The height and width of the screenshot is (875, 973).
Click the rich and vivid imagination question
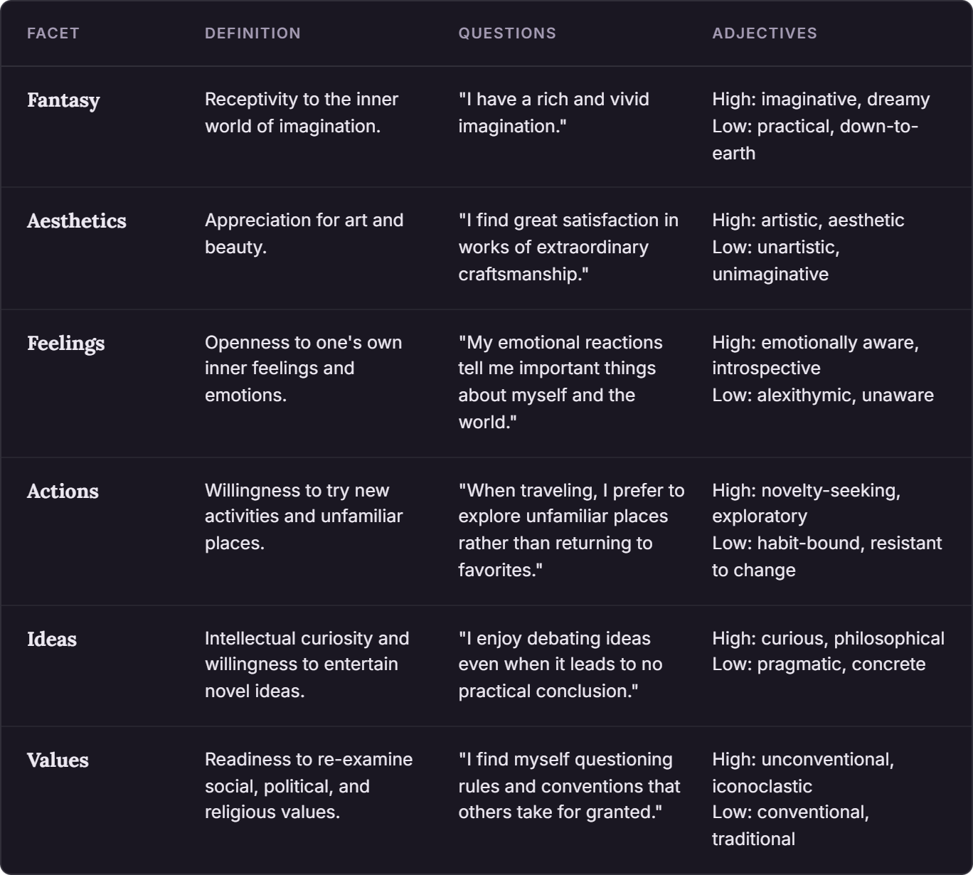[553, 112]
